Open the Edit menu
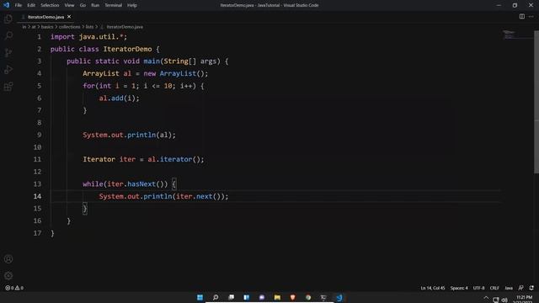This screenshot has height=303, width=539. [x=31, y=5]
